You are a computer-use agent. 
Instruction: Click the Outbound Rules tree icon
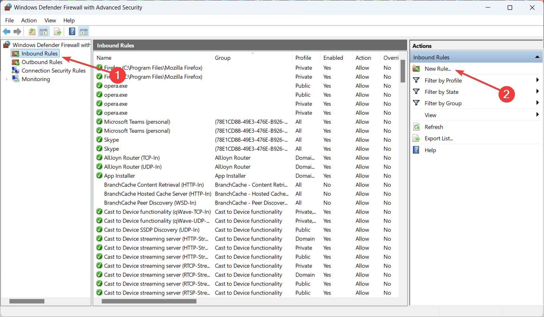[x=16, y=62]
